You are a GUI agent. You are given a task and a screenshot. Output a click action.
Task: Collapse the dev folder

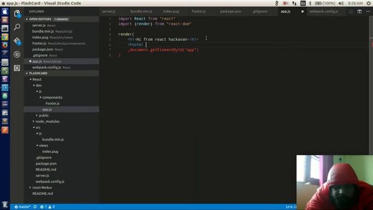[x=38, y=85]
